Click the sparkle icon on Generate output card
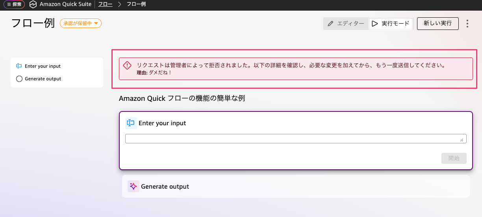The height and width of the screenshot is (217, 482). click(x=133, y=186)
